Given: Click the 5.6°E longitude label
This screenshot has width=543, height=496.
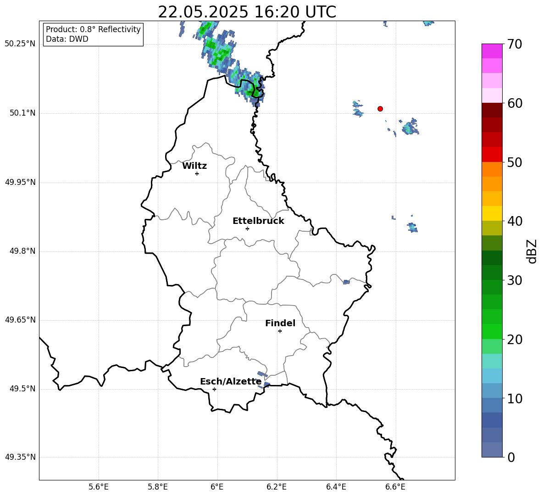Looking at the screenshot, I should coord(99,487).
